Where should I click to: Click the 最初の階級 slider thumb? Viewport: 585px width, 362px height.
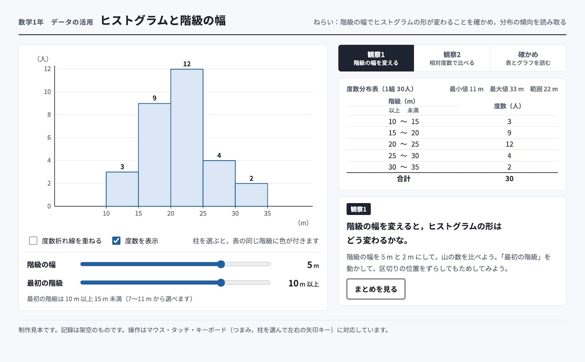tap(221, 283)
